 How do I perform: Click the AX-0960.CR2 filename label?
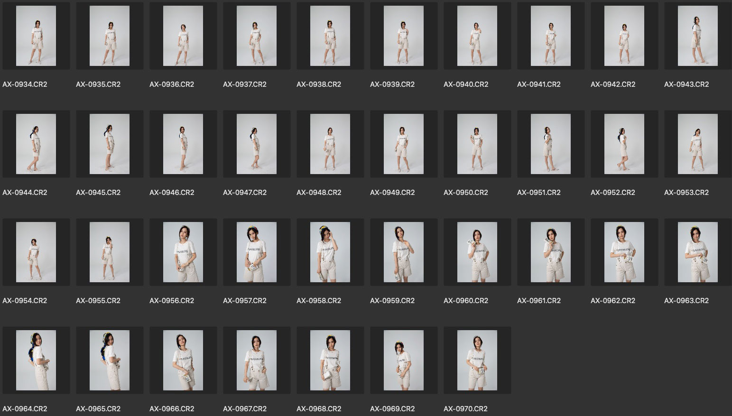pos(466,301)
